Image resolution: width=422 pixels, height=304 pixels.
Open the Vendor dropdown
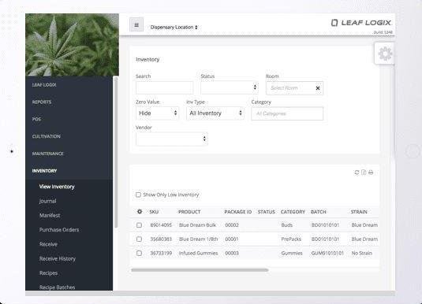(172, 139)
